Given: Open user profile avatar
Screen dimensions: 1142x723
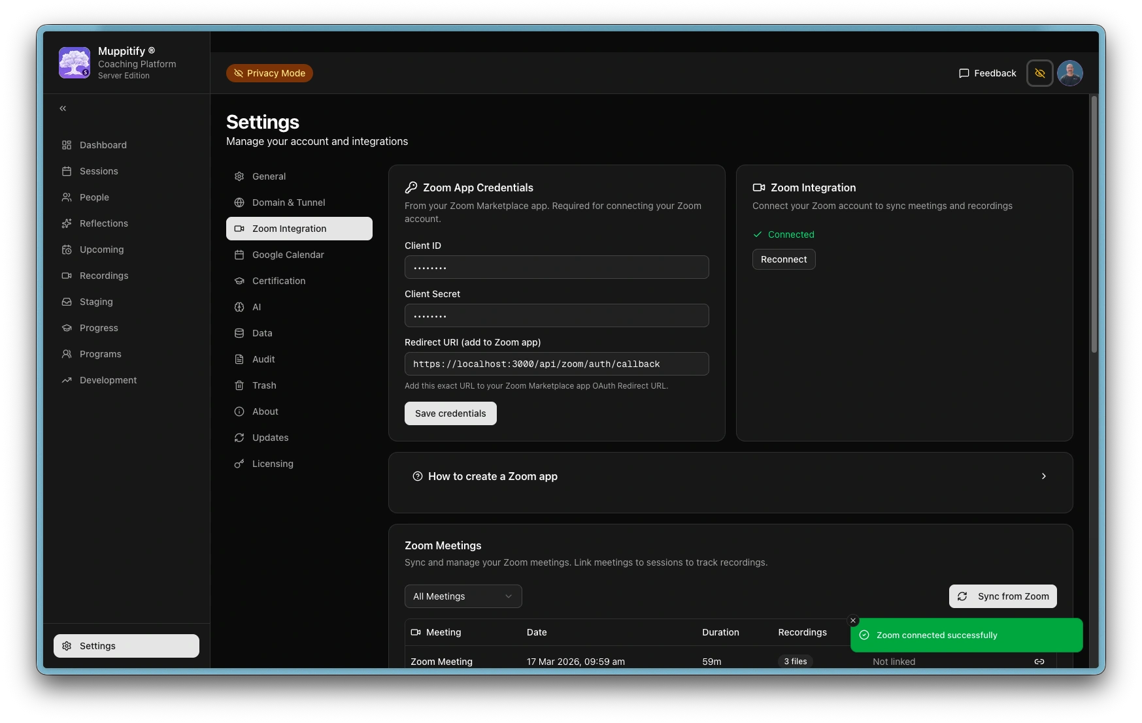Looking at the screenshot, I should [1069, 73].
